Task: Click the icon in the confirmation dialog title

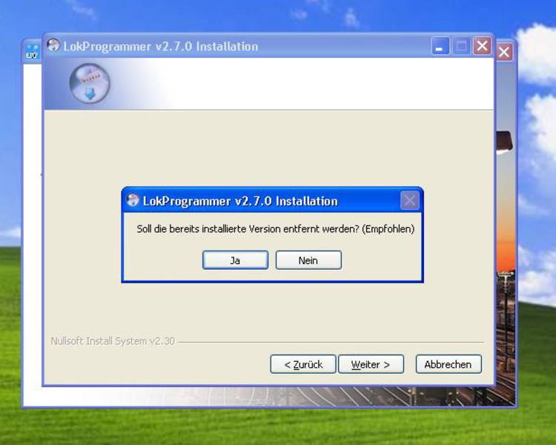Action: (133, 200)
